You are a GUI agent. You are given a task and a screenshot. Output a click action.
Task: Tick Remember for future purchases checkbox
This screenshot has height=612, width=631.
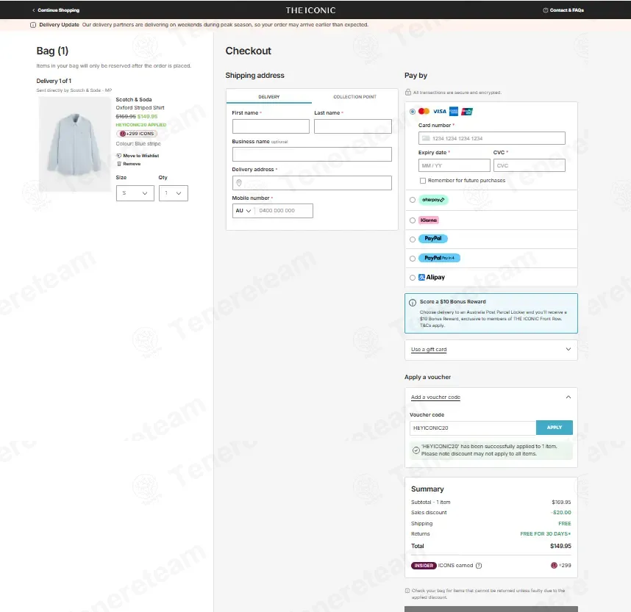(423, 181)
